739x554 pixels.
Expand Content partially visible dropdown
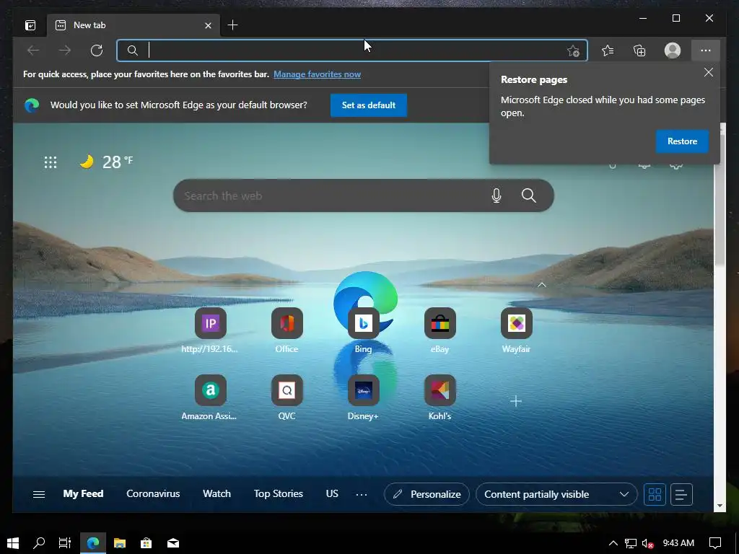[x=556, y=494]
